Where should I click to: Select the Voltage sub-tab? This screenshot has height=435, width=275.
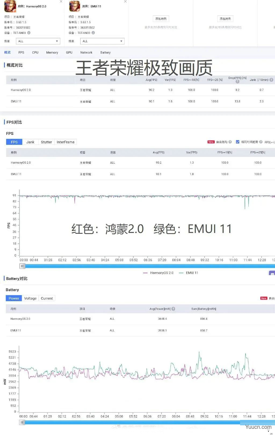(x=30, y=298)
